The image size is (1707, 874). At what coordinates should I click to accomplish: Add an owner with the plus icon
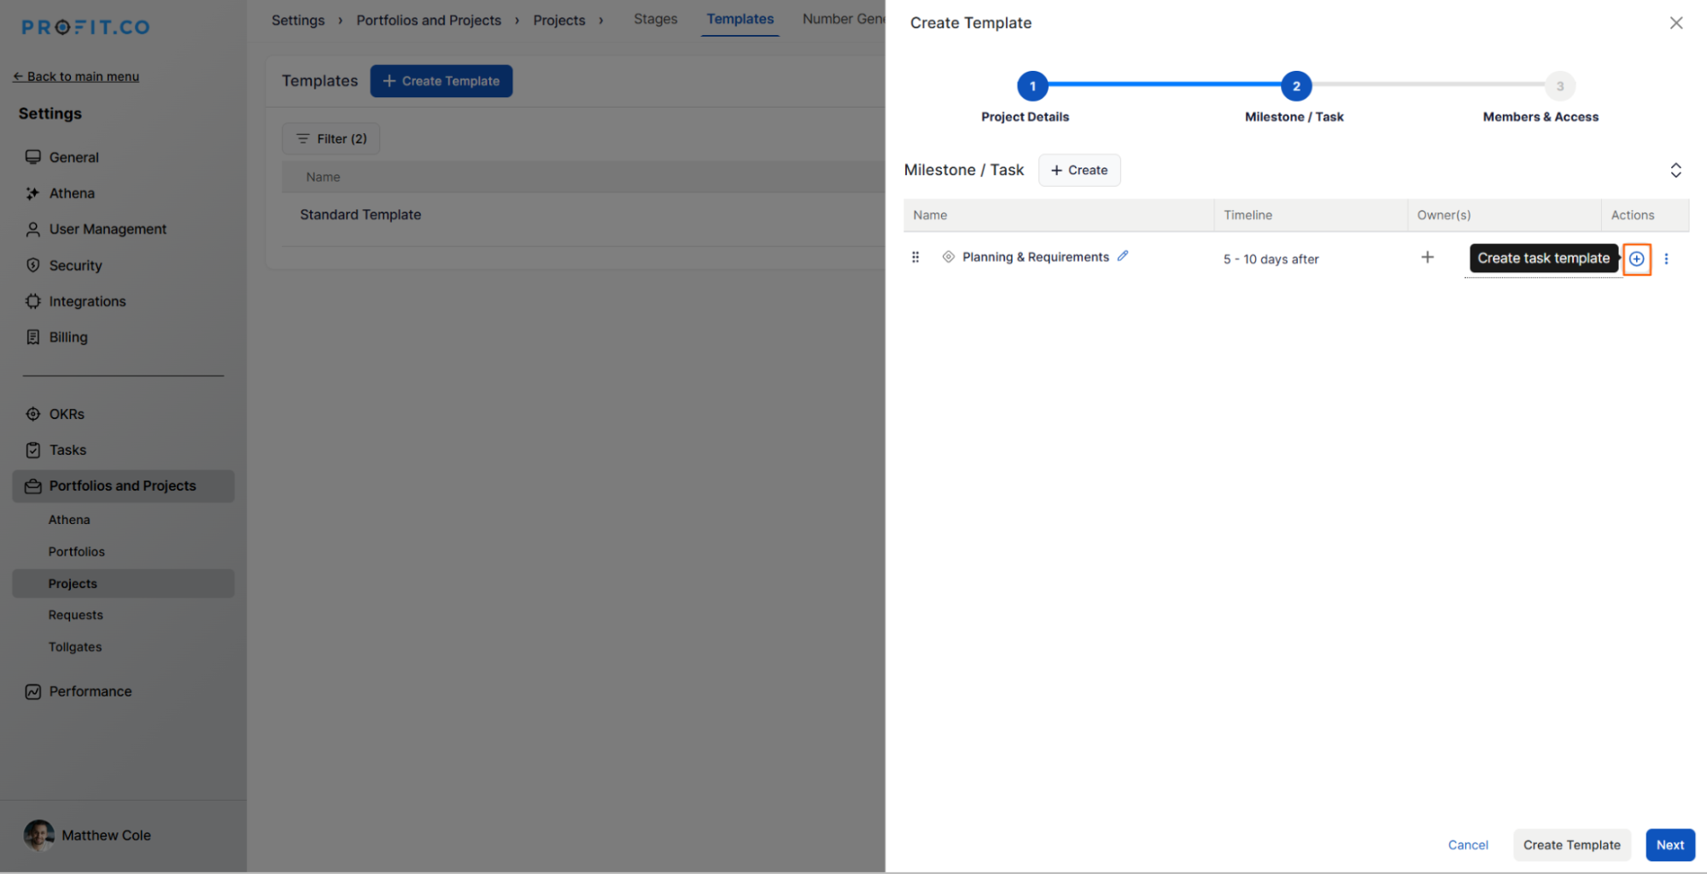click(x=1427, y=257)
